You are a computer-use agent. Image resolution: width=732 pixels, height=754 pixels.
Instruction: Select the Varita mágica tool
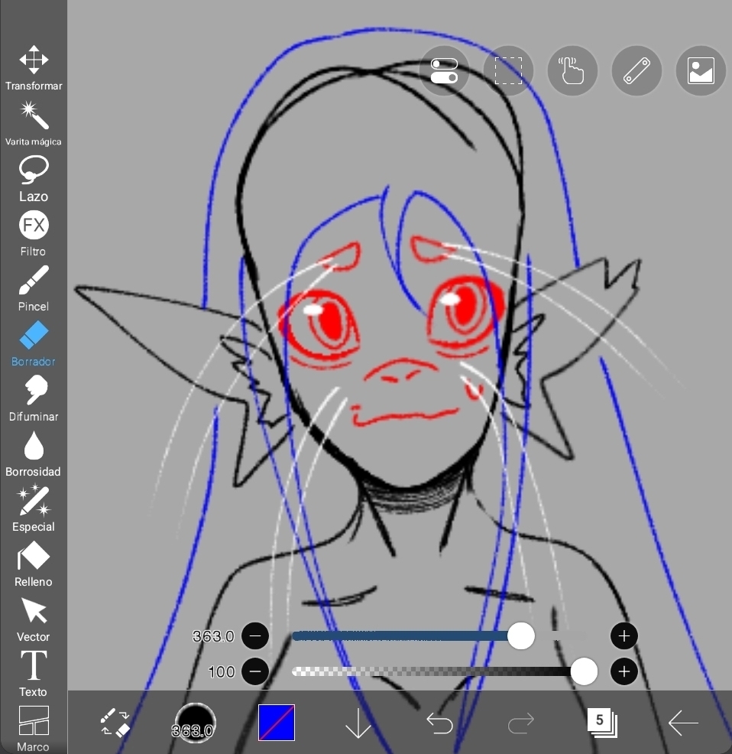[34, 122]
